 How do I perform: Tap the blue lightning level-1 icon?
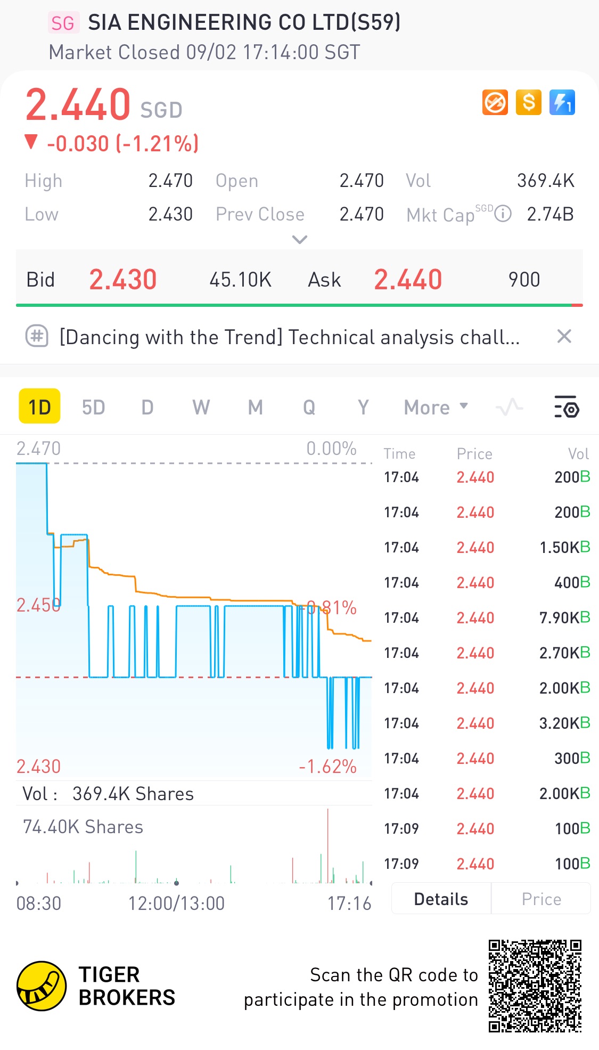tap(562, 102)
